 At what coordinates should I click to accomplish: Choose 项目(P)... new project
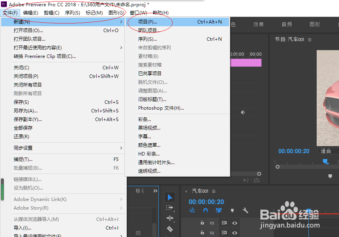coord(177,22)
